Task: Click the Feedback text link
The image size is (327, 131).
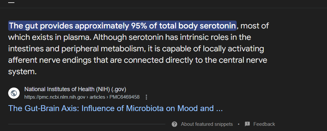Action: 264,124
